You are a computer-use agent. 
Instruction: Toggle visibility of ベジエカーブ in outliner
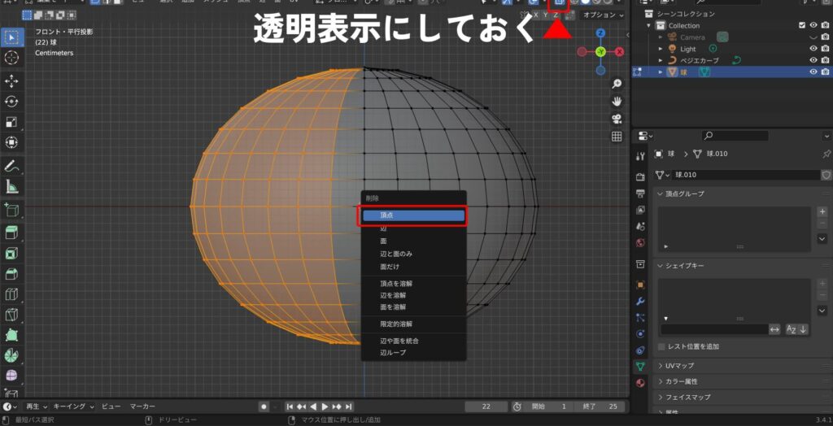(813, 60)
